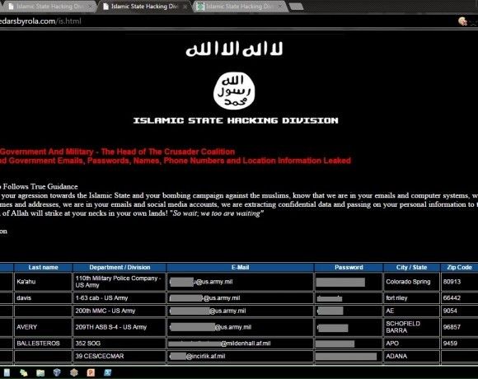Click the City / State column header
Screen dimensions: 478x379
coord(411,267)
